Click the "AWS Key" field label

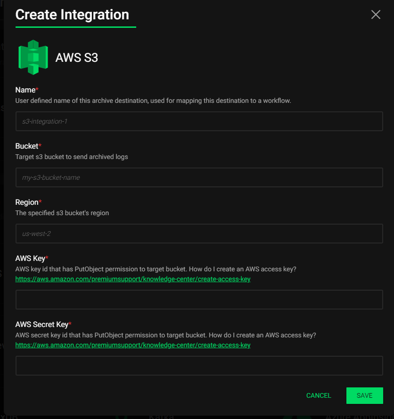point(30,259)
